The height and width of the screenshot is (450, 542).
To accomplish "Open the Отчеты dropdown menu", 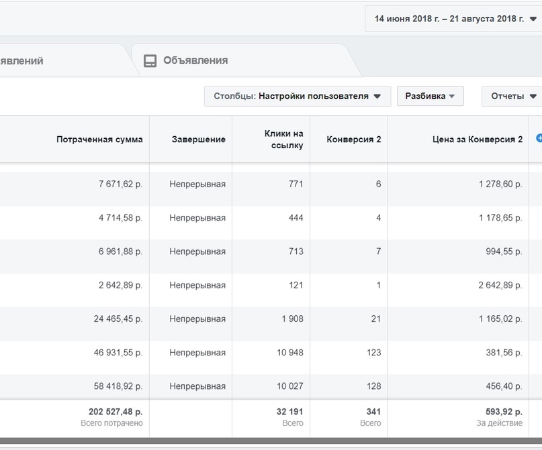I will 512,96.
